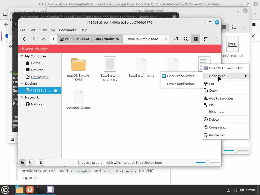Select Cut in the context menu
260x195 pixels.
coord(226,84)
